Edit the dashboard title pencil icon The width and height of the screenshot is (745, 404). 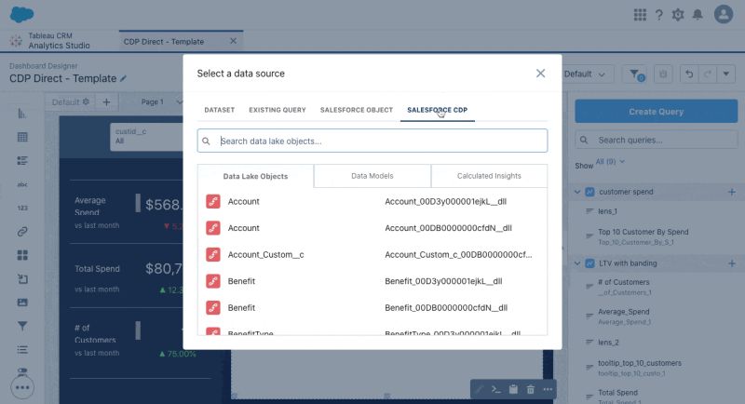click(x=124, y=78)
